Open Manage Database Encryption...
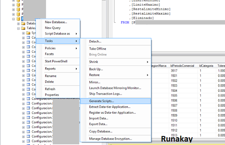Screen dimensions: 225x145 pos(110,139)
